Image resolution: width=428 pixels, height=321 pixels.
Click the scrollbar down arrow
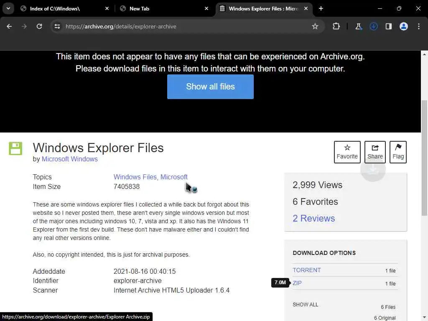424,317
